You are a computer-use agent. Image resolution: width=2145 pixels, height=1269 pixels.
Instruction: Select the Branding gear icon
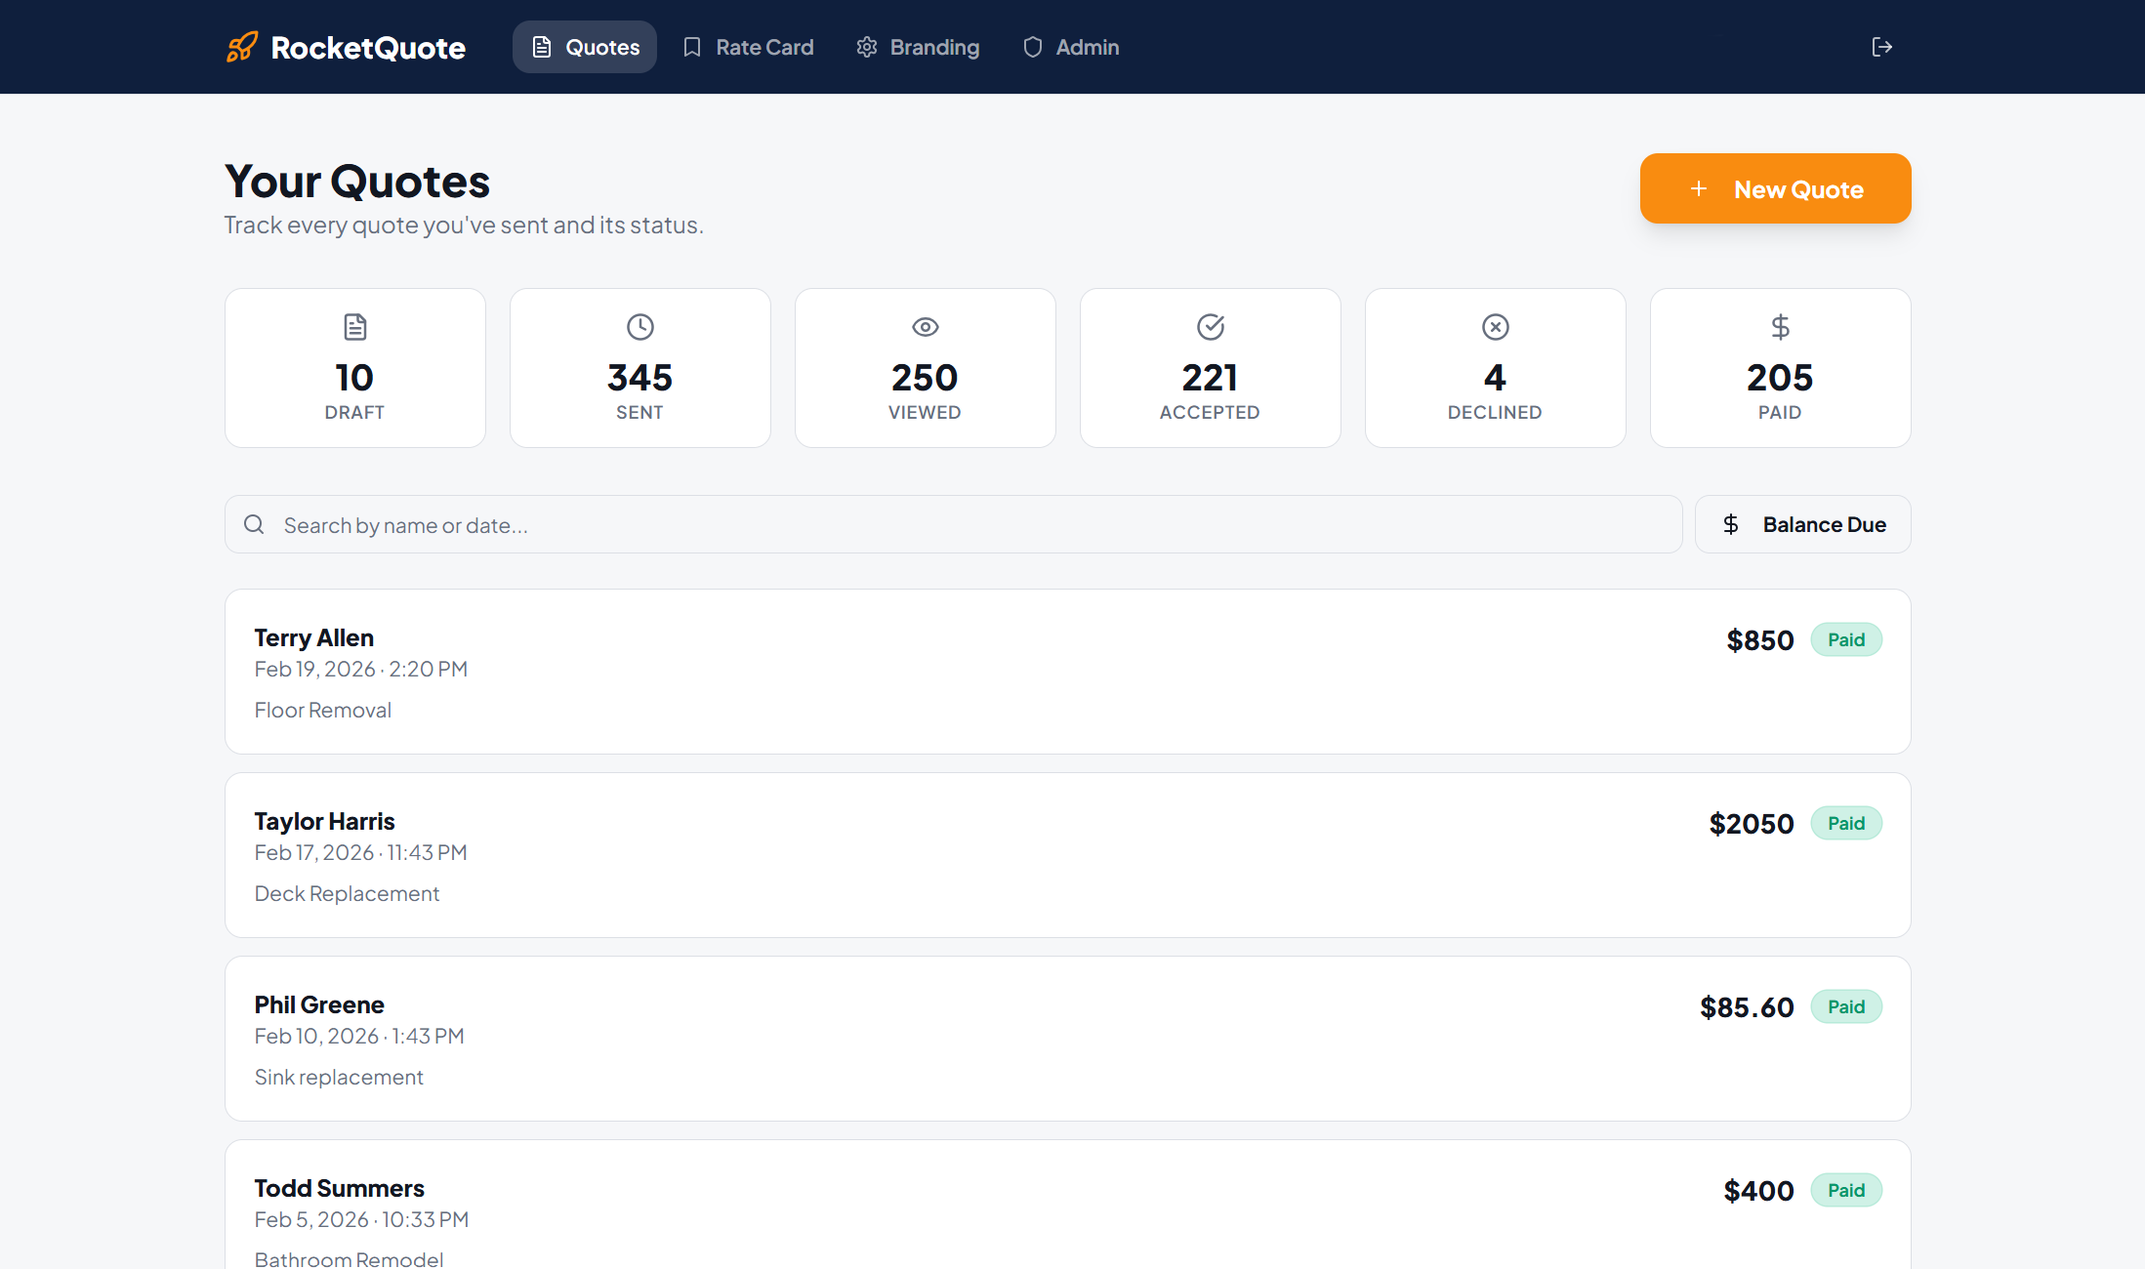(x=866, y=46)
